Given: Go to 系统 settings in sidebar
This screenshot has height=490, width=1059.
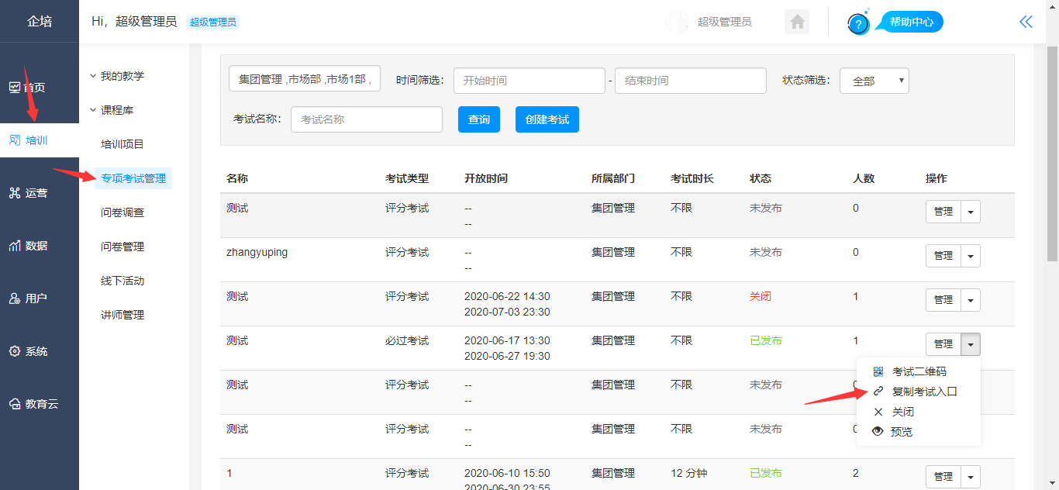Looking at the screenshot, I should 36,351.
